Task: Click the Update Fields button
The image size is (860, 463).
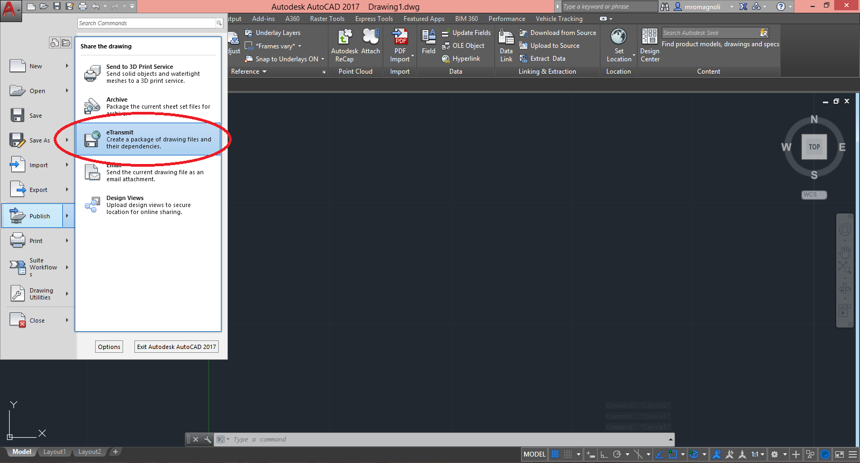Action: click(466, 33)
